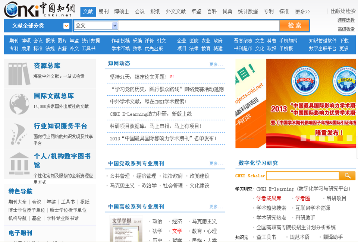Click the CNKI Scholar input field

(x=303, y=176)
